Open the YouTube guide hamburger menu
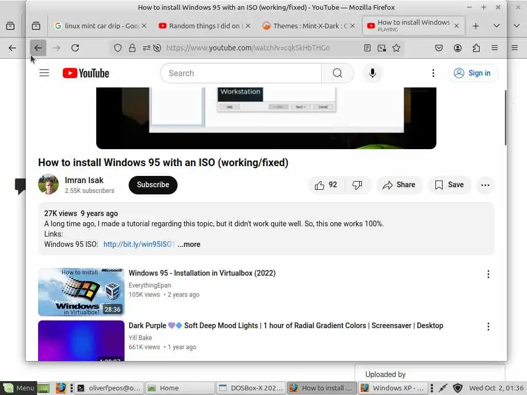 [44, 73]
